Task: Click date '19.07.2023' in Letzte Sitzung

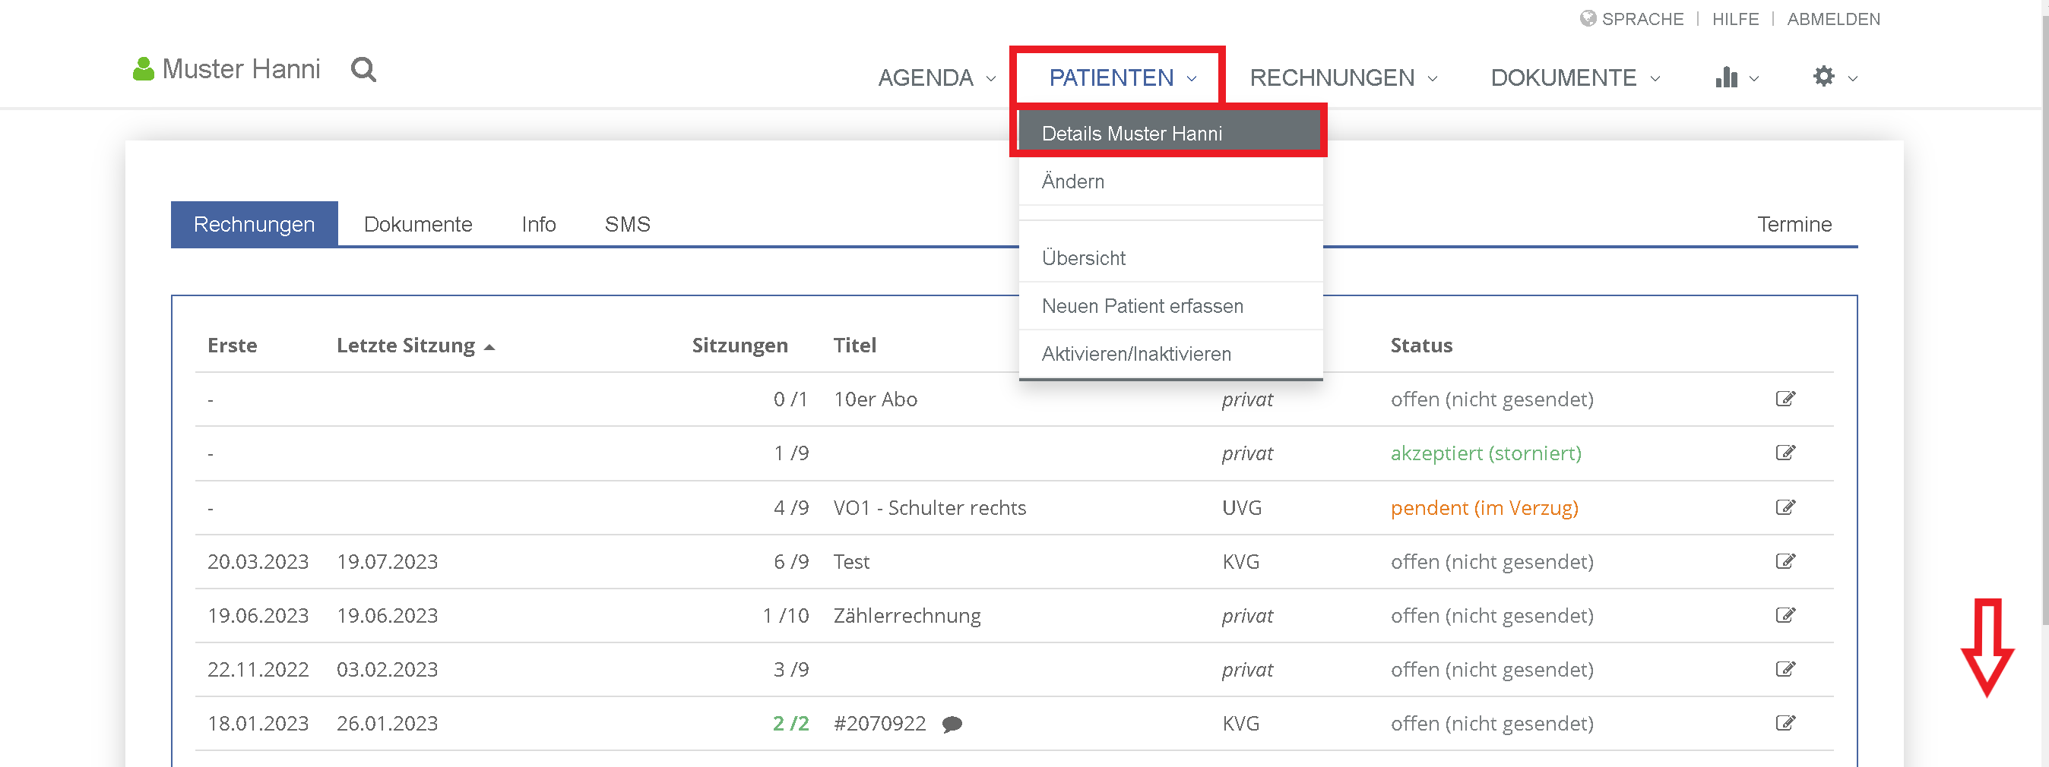Action: 387,562
